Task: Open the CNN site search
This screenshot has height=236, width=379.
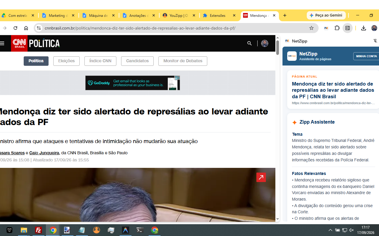Action: coord(249,43)
